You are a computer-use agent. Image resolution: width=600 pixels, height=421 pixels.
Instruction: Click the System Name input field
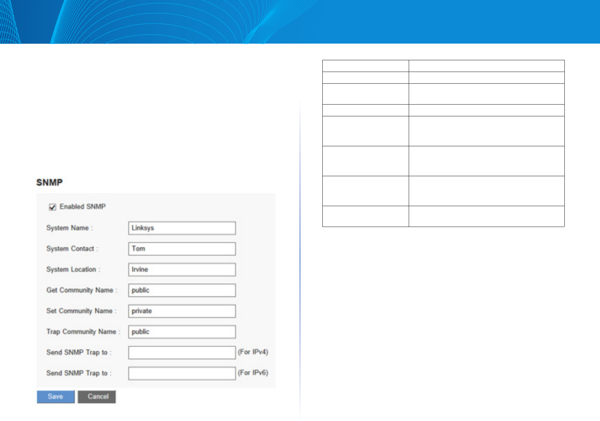182,228
